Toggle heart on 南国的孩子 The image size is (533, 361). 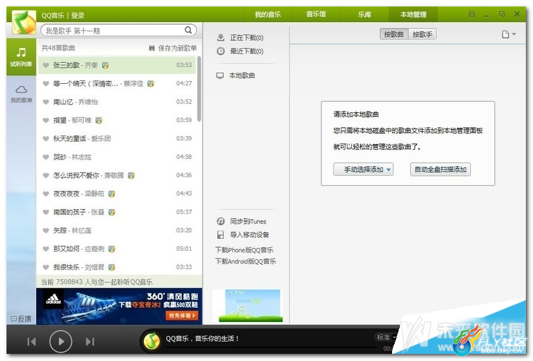[x=46, y=212]
